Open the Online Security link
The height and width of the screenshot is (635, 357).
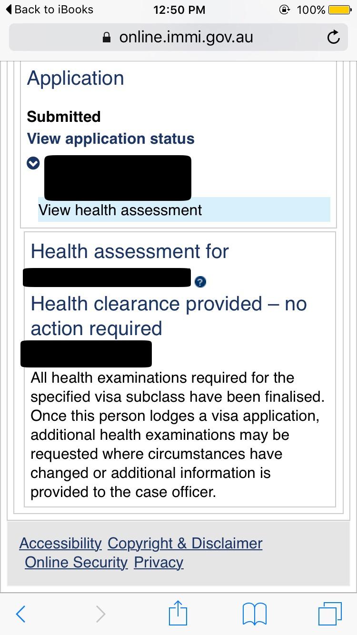tap(76, 562)
